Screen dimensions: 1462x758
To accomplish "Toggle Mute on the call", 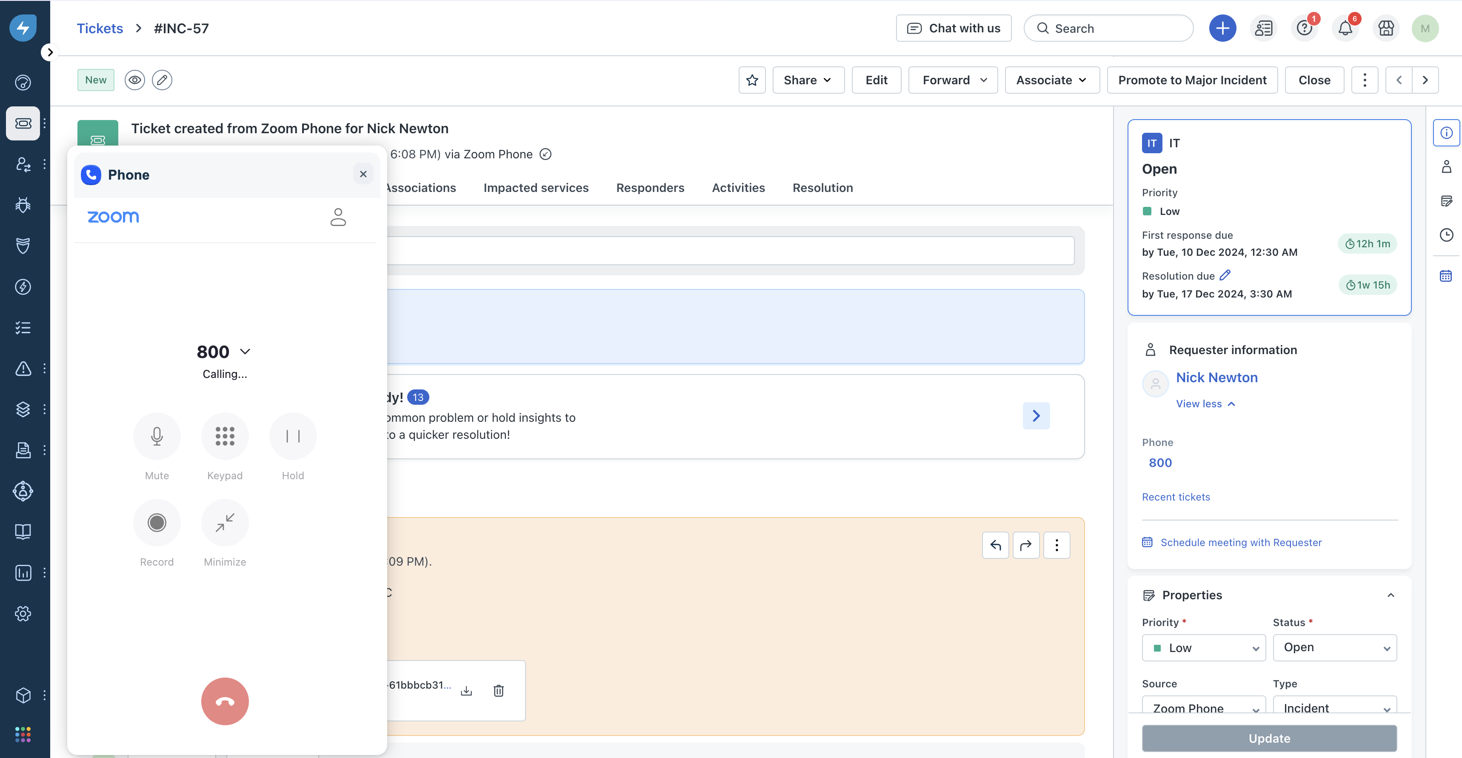I will pos(157,436).
